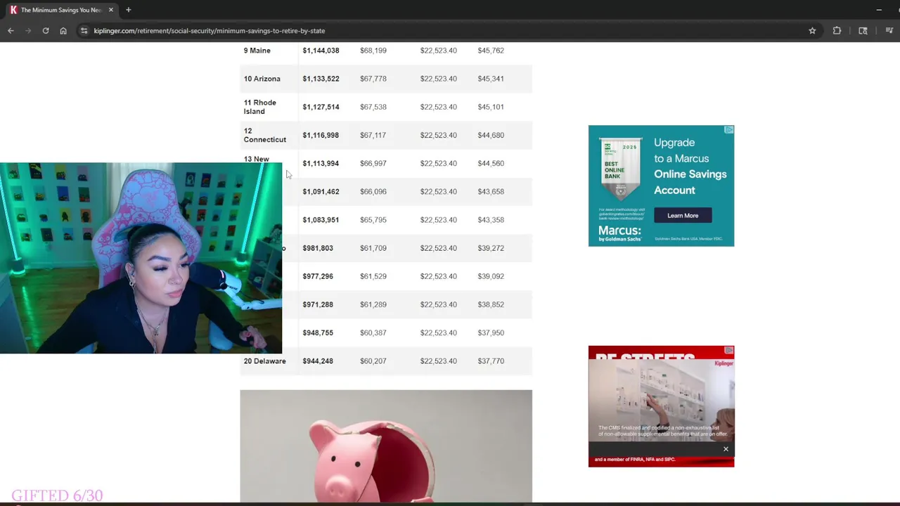Screen dimensions: 900x506
Task: Open AdChoices icon on Marcus ad
Action: pyautogui.click(x=729, y=130)
